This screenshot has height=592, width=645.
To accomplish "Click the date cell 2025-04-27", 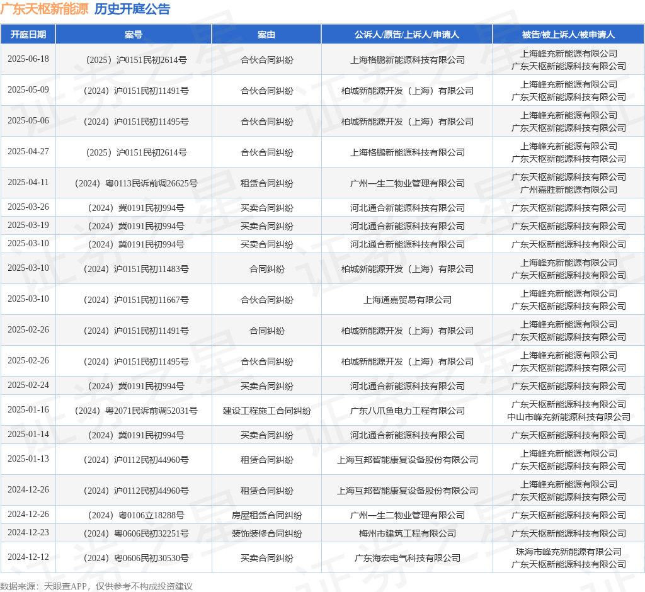I will [28, 151].
